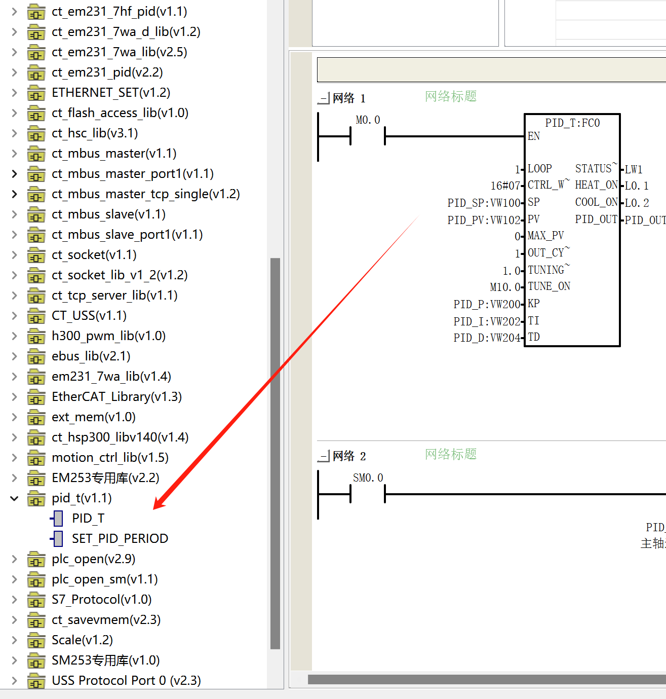Click the ct_flash_access_lib(v1.0) folder icon
This screenshot has height=699, width=666.
pyautogui.click(x=36, y=113)
